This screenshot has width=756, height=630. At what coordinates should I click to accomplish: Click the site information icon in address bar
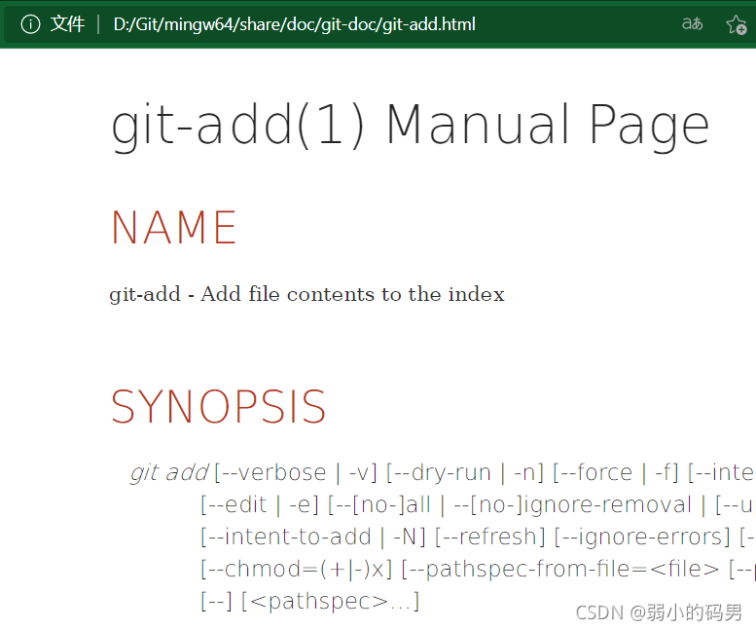(x=30, y=23)
